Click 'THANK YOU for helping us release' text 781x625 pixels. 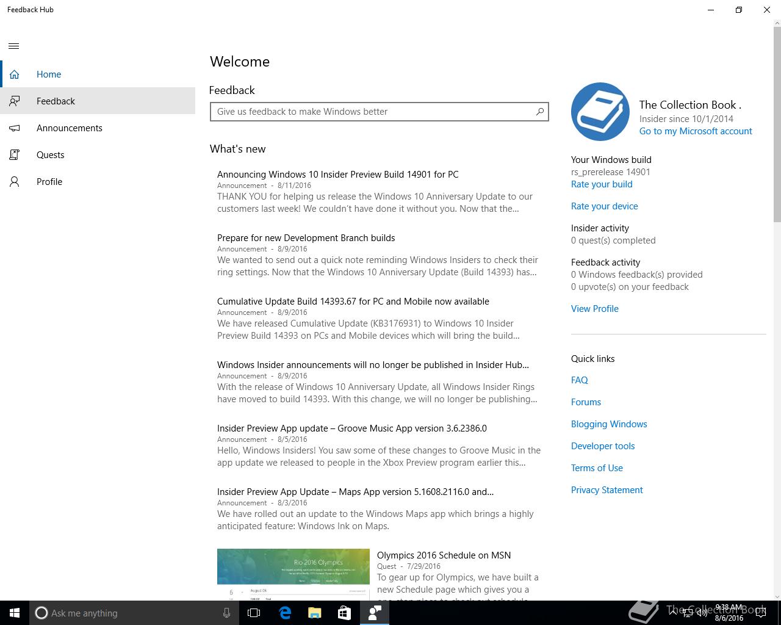(375, 203)
